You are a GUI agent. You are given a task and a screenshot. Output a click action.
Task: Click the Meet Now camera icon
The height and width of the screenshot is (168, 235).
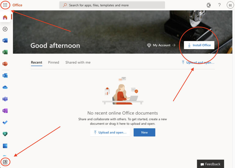click(209, 5)
